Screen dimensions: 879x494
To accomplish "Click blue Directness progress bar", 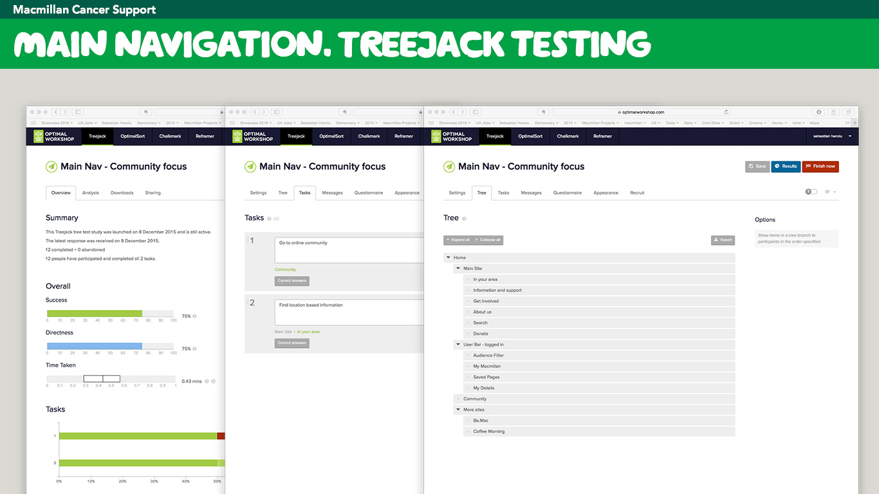I will coord(95,346).
